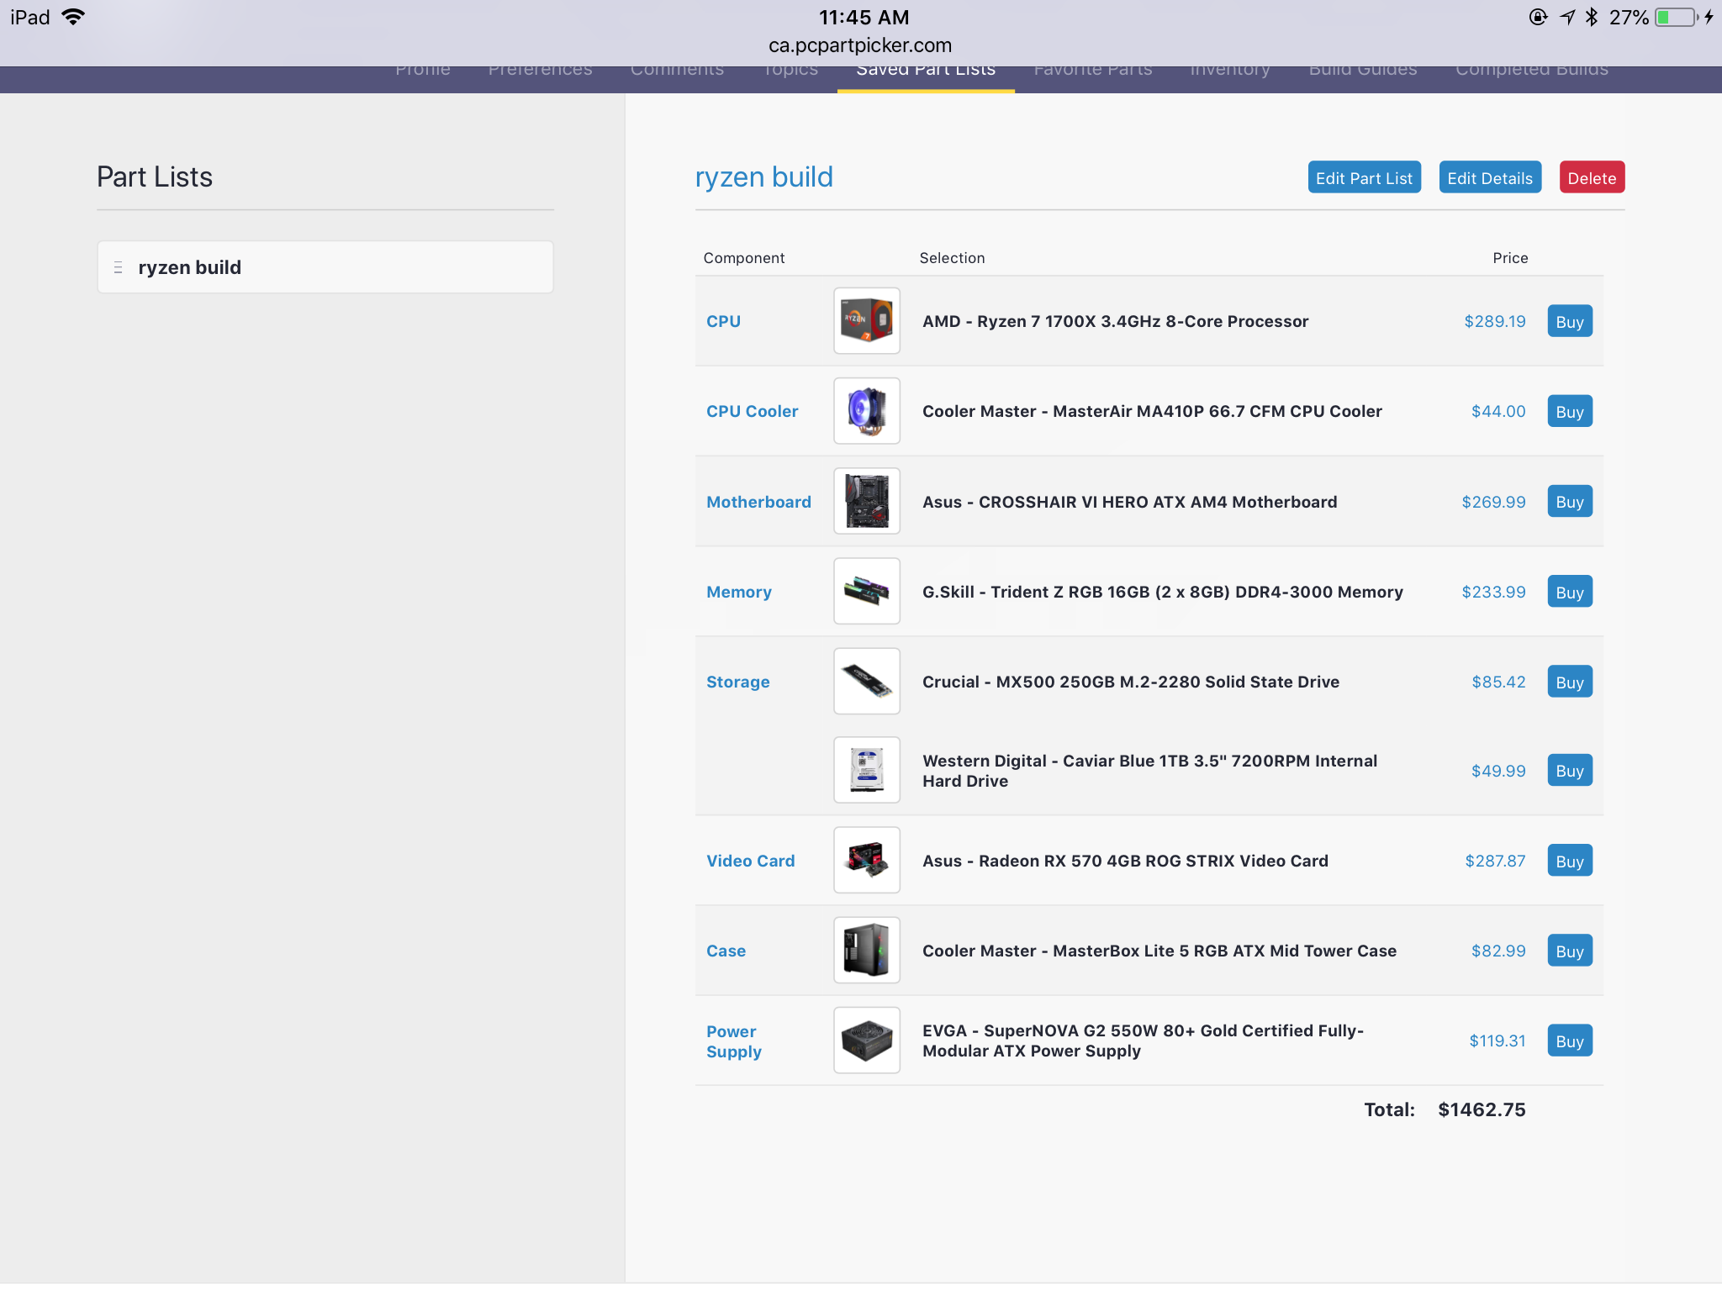Buy the Asus Radeon RX 570 card
Screen dimensions: 1722x1291
(x=1570, y=861)
